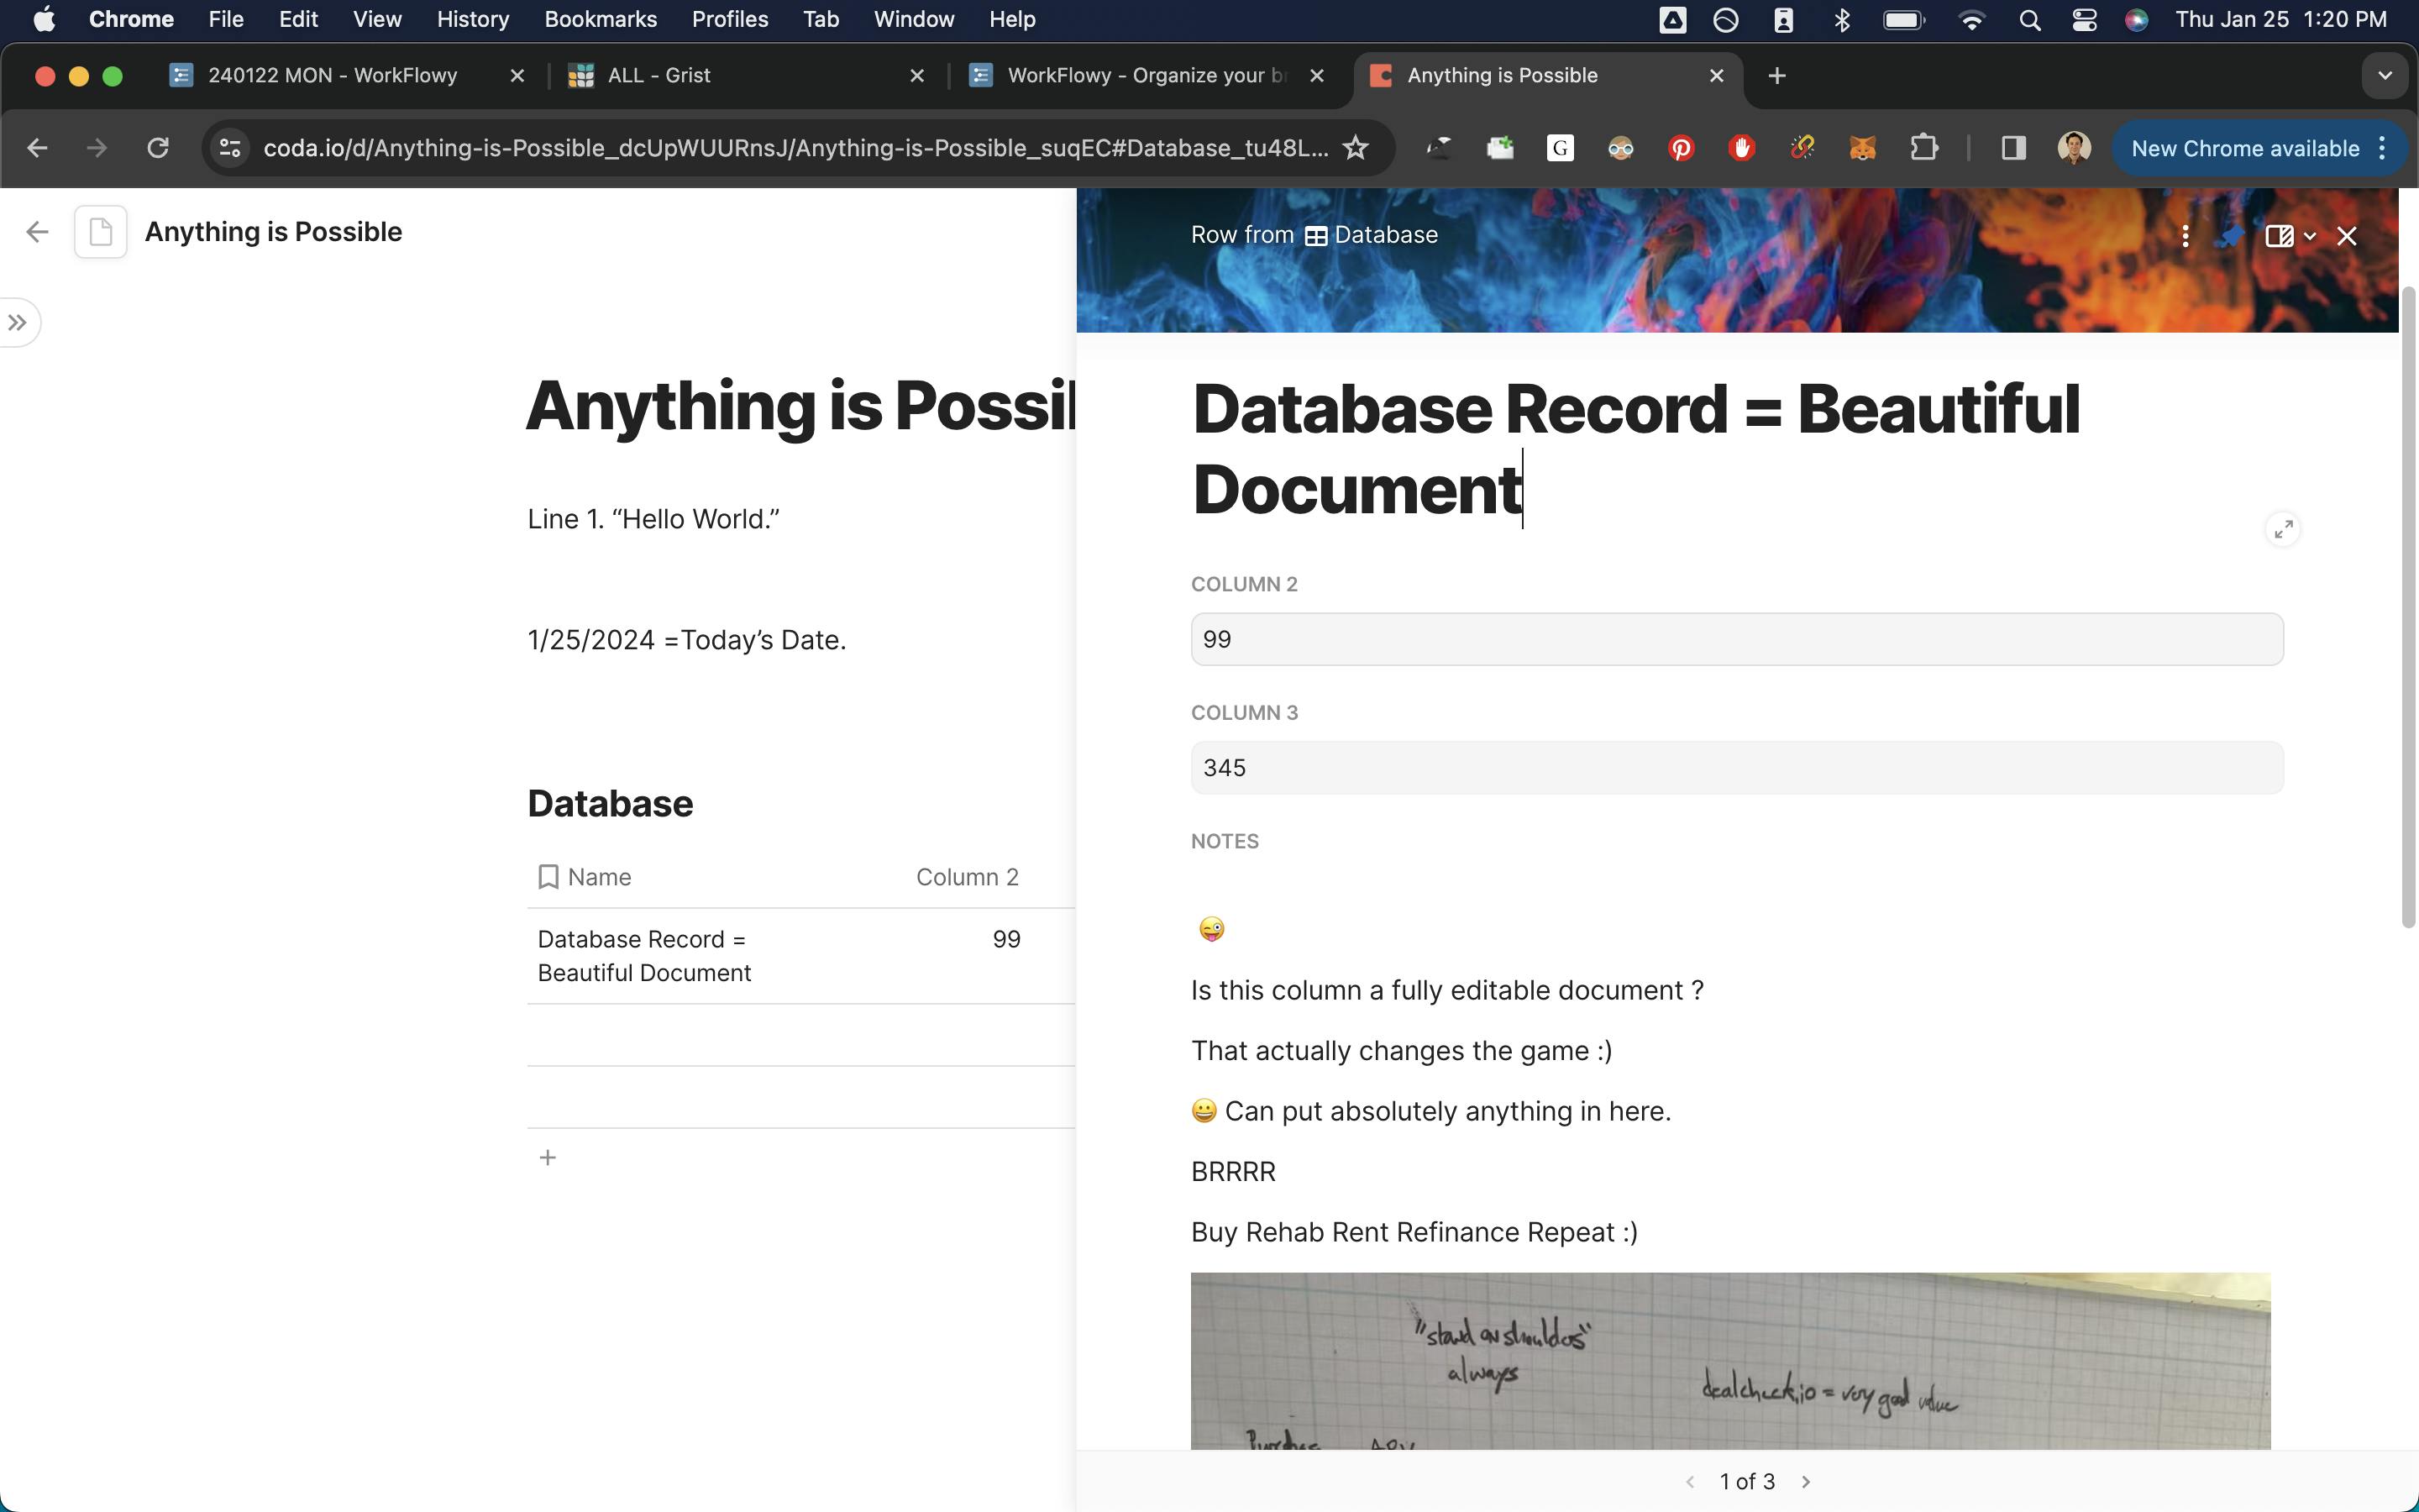Click the back navigation arrow in sidebar

(37, 230)
